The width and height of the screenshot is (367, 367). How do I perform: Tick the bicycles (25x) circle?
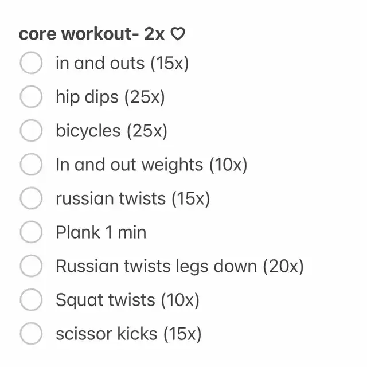[31, 131]
